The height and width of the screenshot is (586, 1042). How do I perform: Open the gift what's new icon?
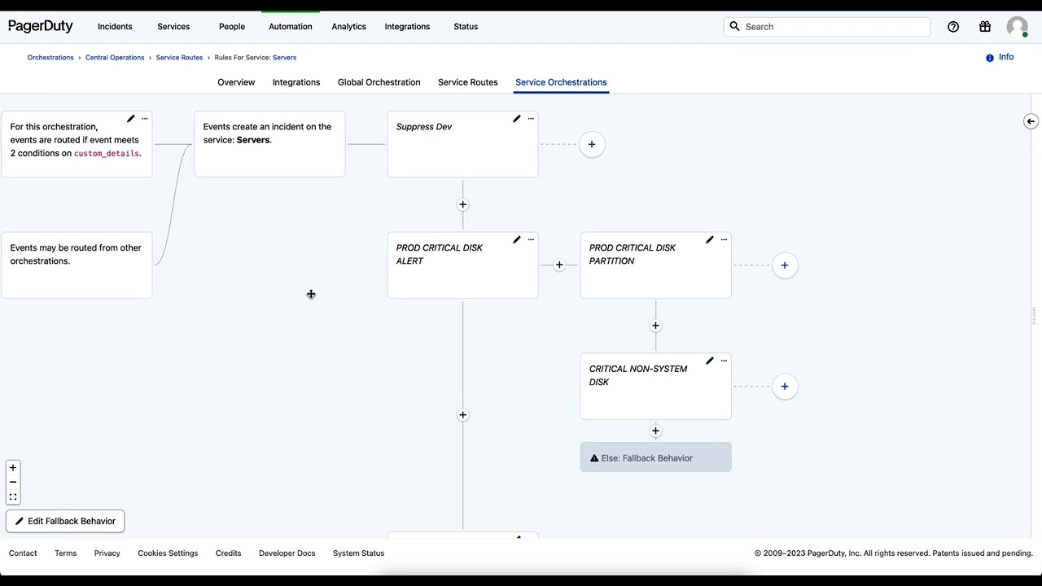(x=985, y=27)
